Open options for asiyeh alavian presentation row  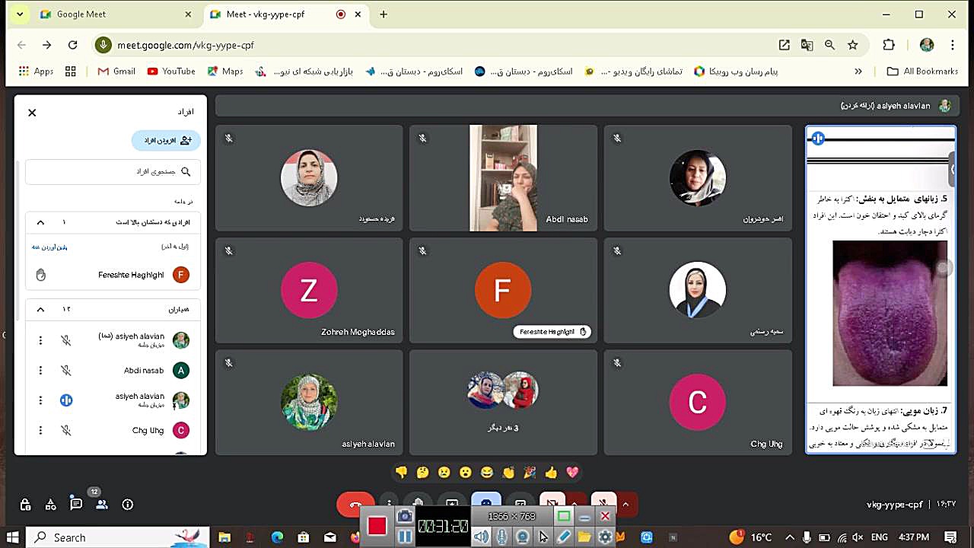[x=40, y=400]
